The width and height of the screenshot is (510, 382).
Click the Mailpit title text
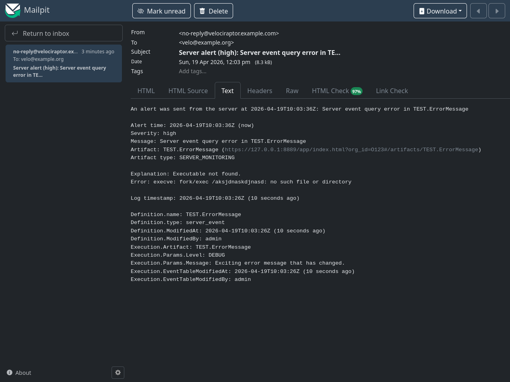(37, 10)
